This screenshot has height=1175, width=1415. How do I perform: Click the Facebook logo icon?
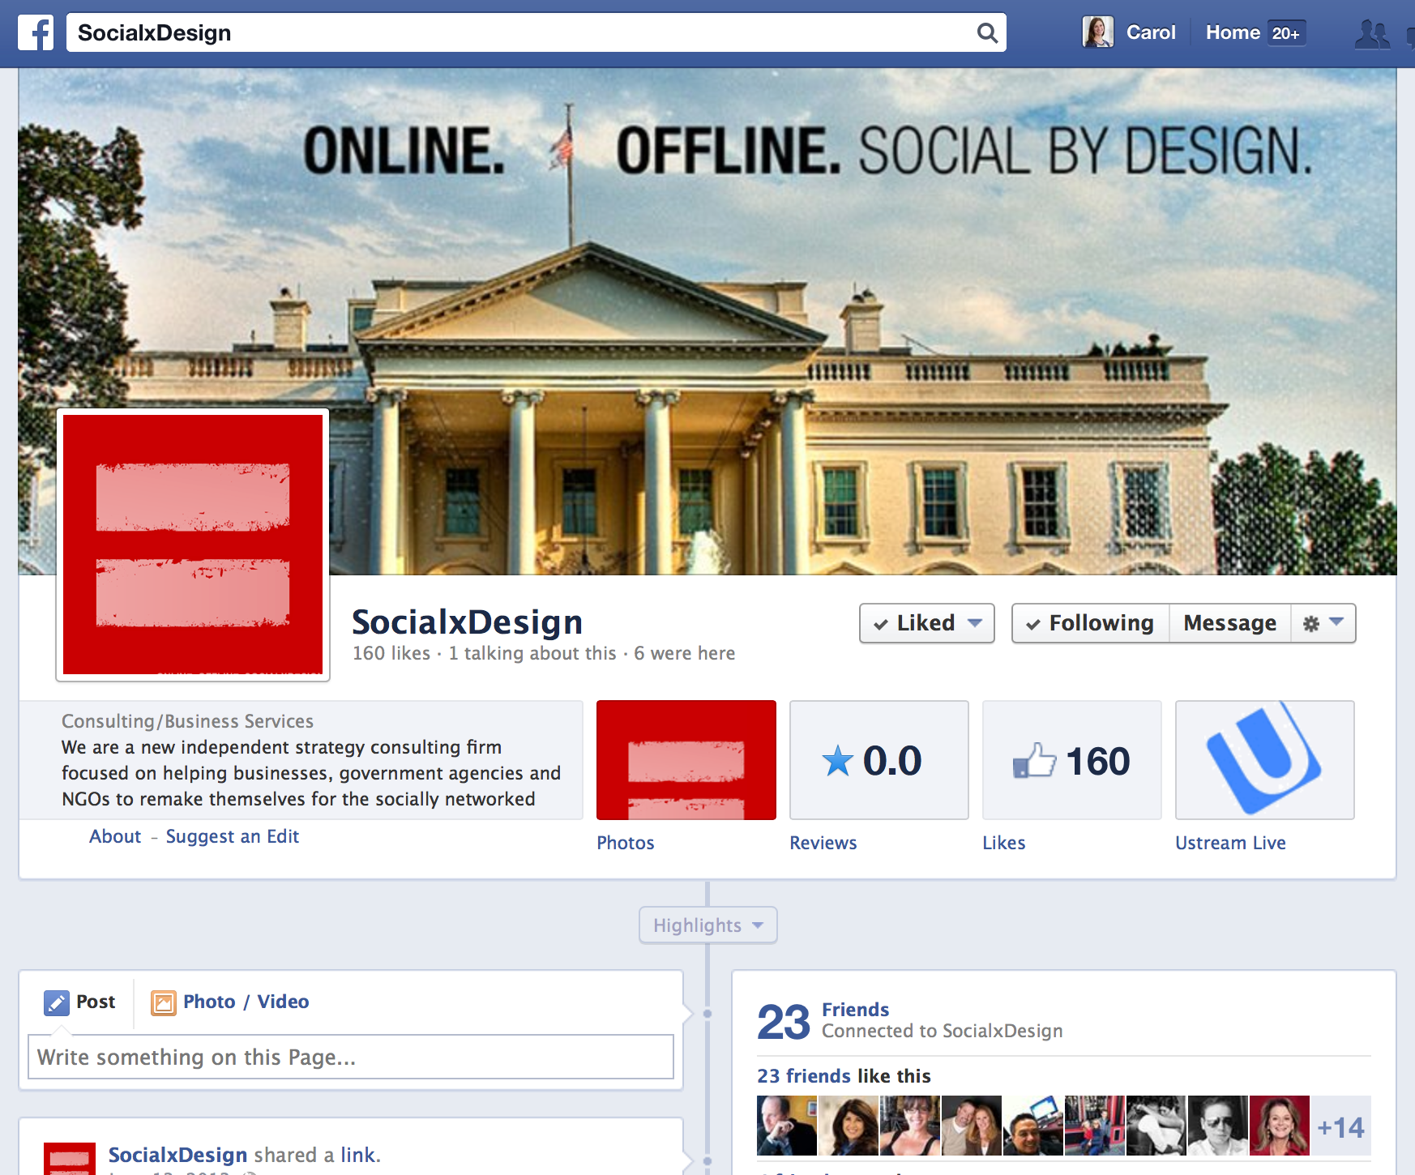click(36, 32)
